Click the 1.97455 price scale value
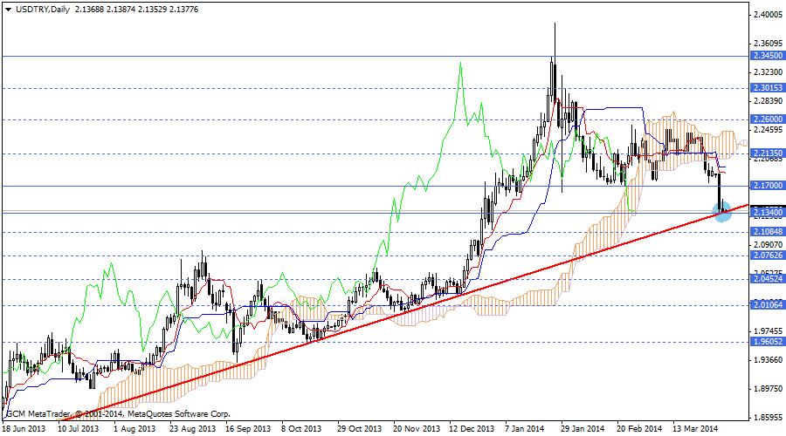 (768, 330)
